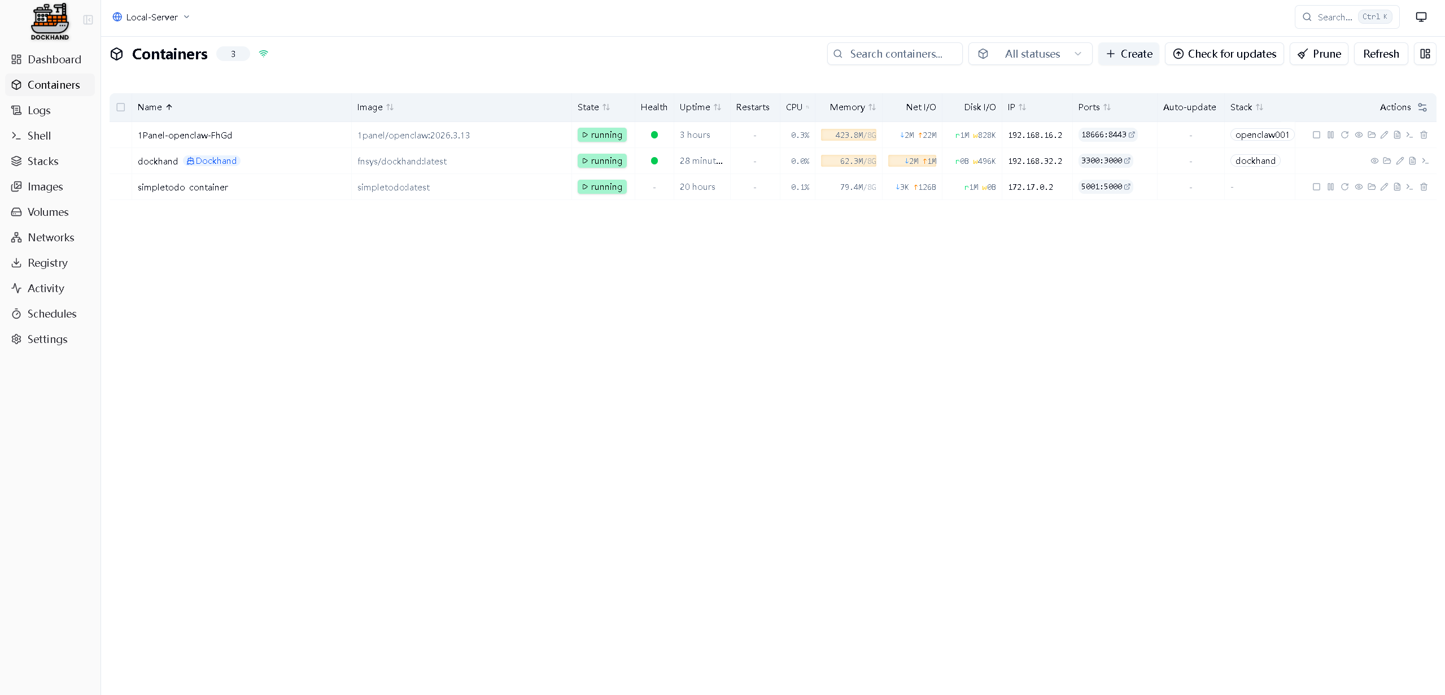Viewport: 1445px width, 695px height.
Task: Click dockhand's highlighted Net I/O bar
Action: tap(912, 161)
